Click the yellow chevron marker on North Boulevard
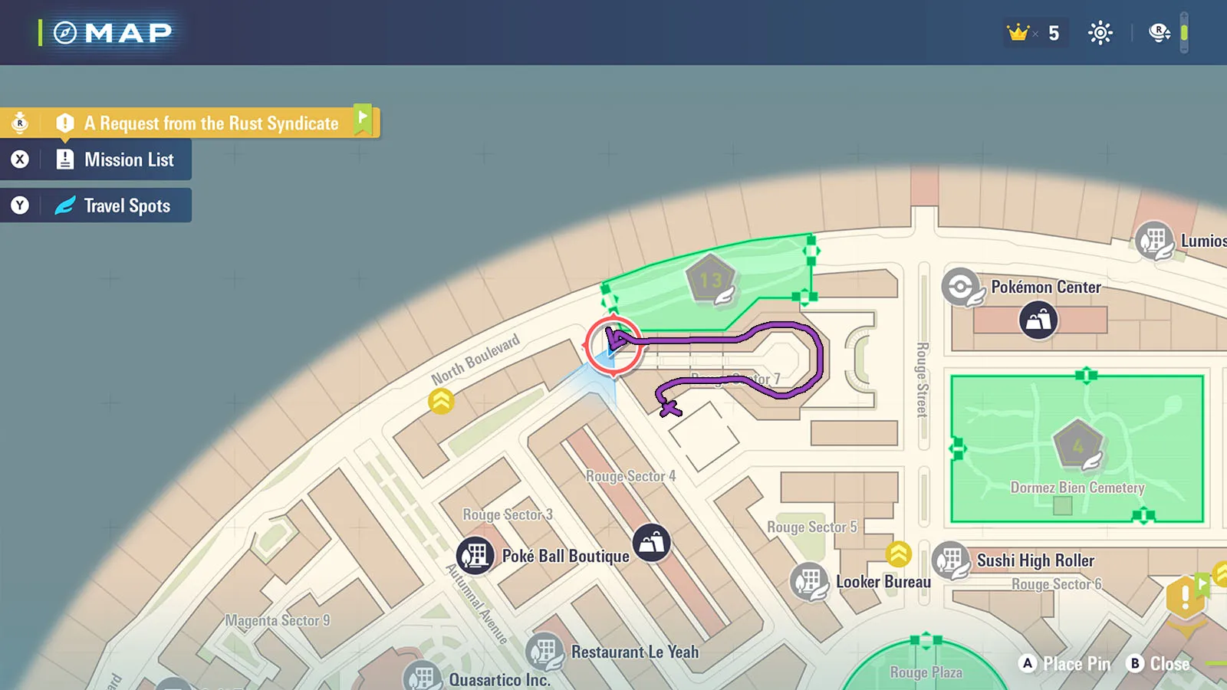The height and width of the screenshot is (690, 1227). [x=441, y=401]
